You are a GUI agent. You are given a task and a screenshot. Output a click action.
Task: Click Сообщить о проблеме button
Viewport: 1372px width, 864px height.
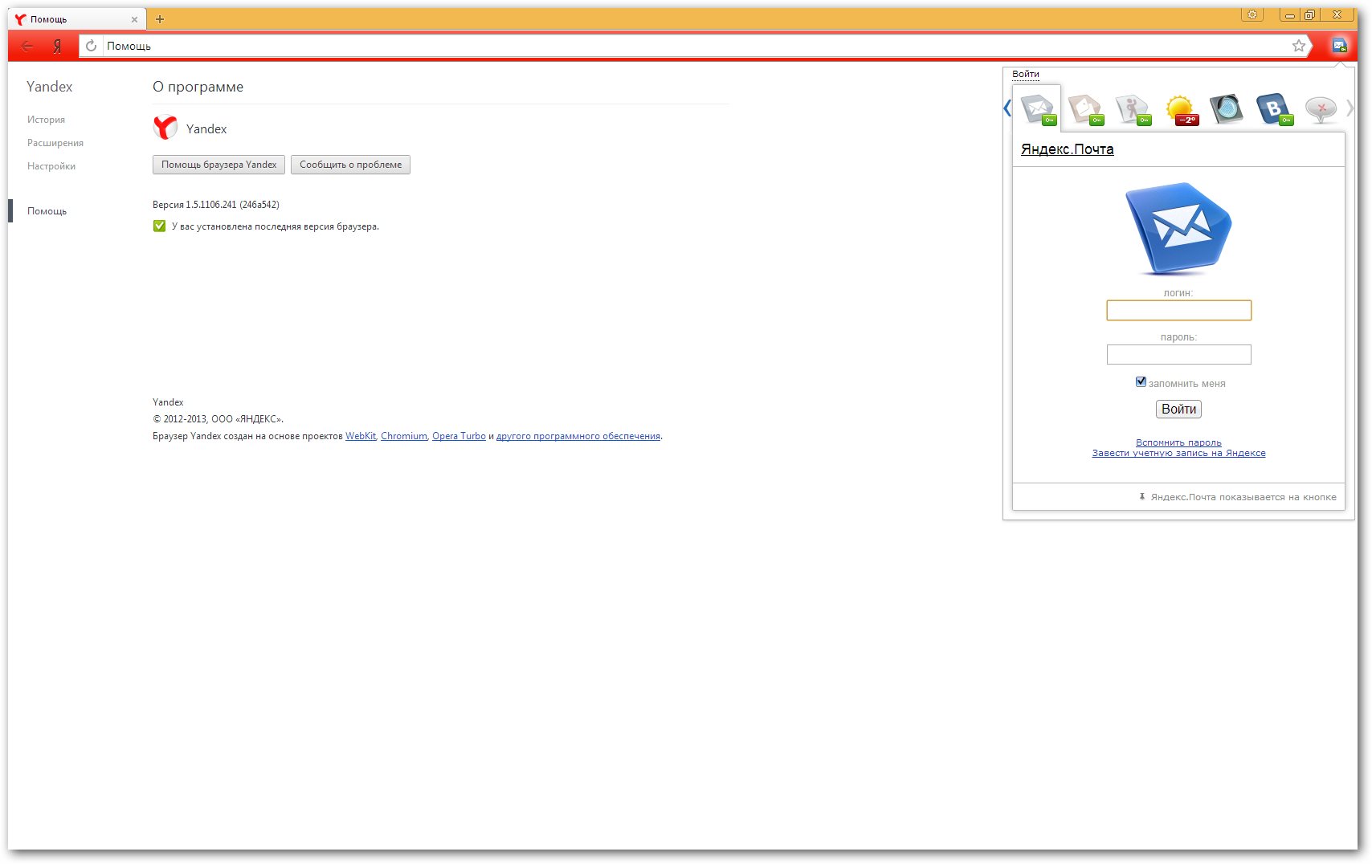coord(350,165)
